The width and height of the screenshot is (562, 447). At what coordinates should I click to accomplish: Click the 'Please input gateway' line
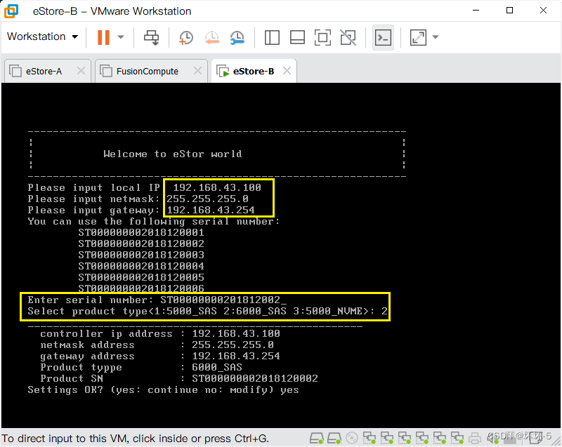point(141,210)
